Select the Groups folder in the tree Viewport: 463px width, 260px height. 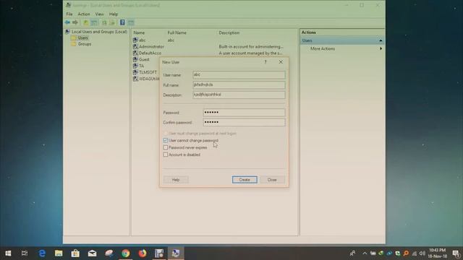coord(81,44)
